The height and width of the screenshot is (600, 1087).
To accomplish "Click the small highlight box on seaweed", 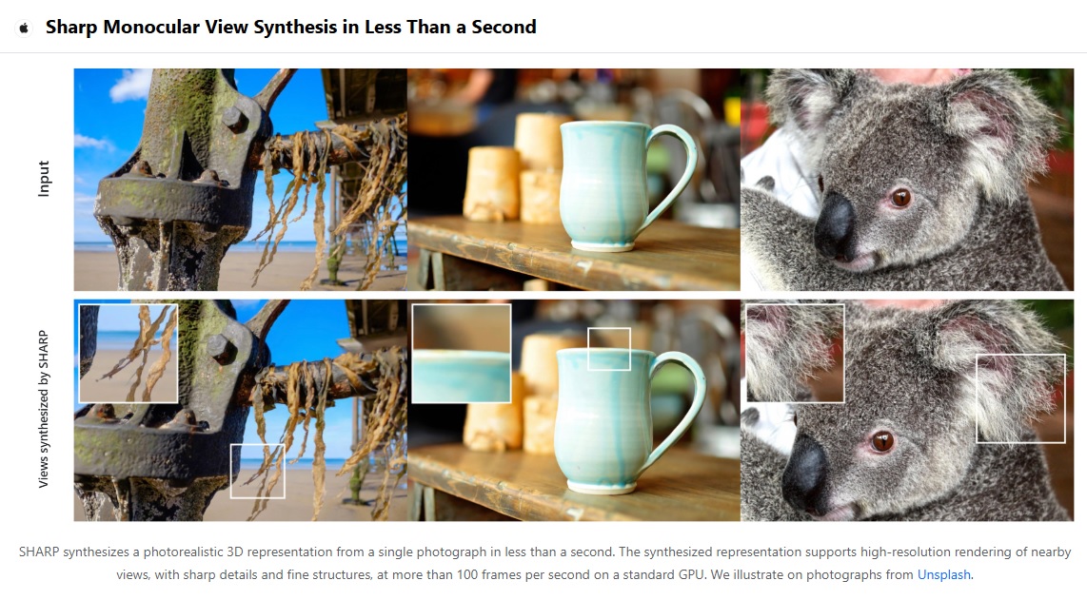I will coord(257,471).
